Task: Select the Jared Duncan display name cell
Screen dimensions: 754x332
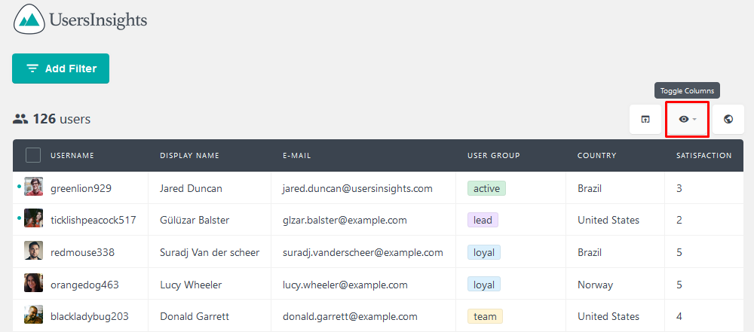Action: coord(191,188)
